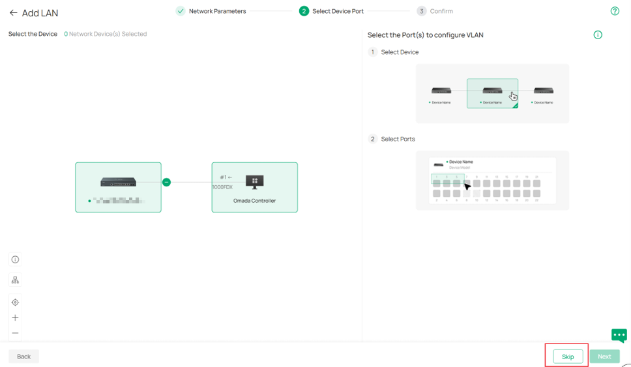Click the Select Device illustration thumbnail

pyautogui.click(x=492, y=93)
